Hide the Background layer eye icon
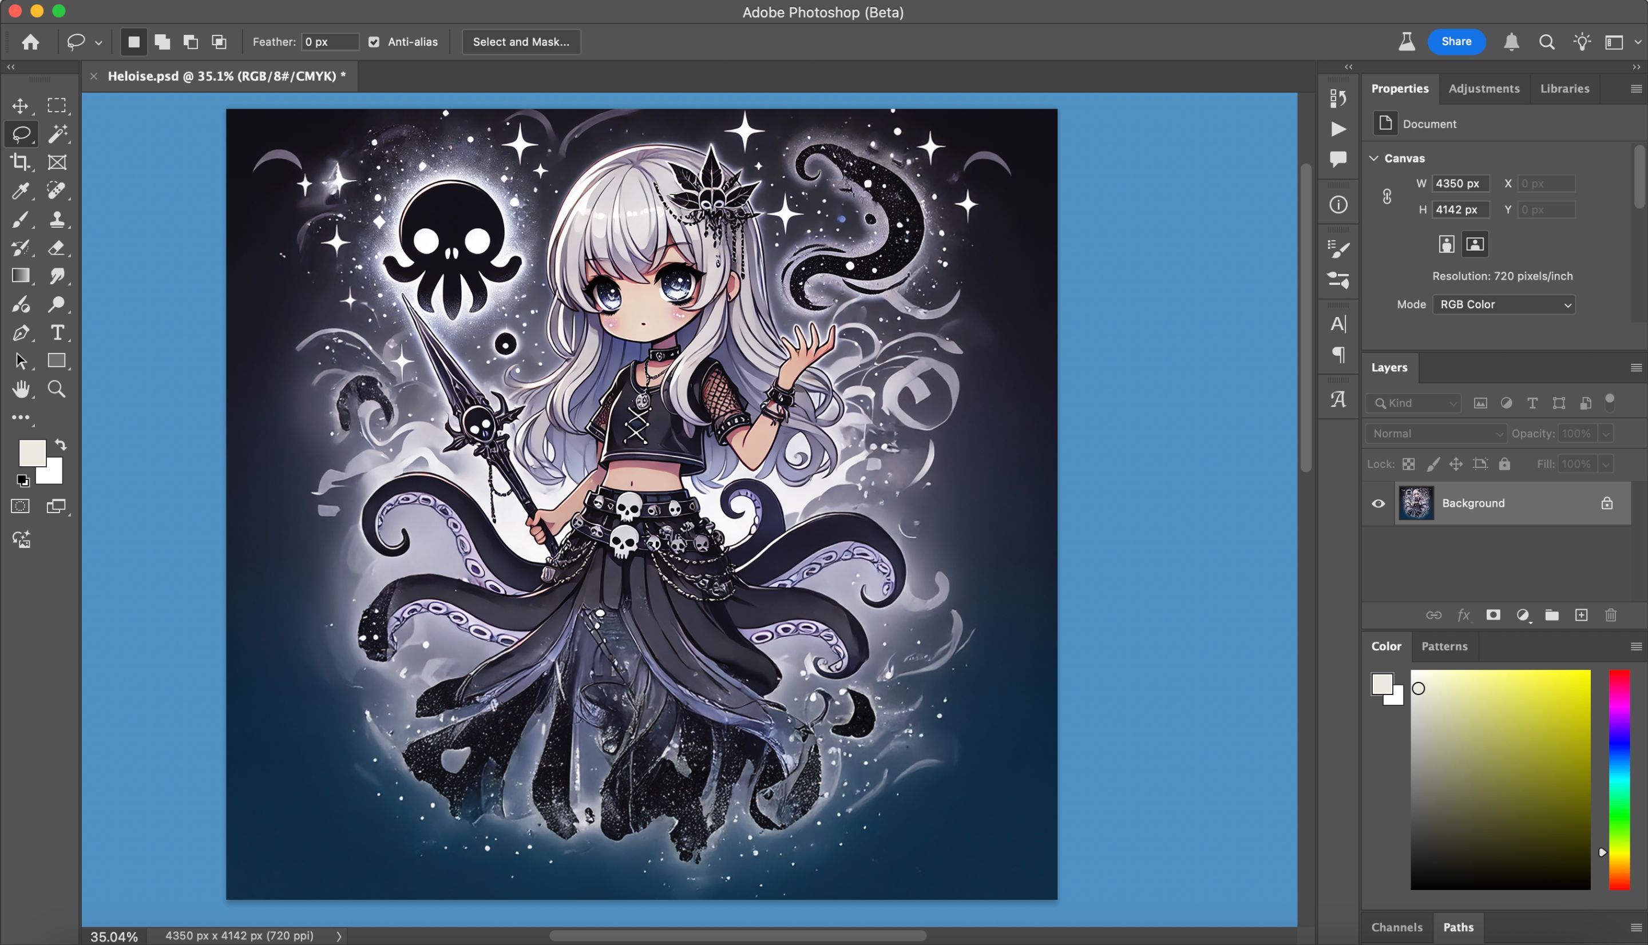 (1378, 503)
